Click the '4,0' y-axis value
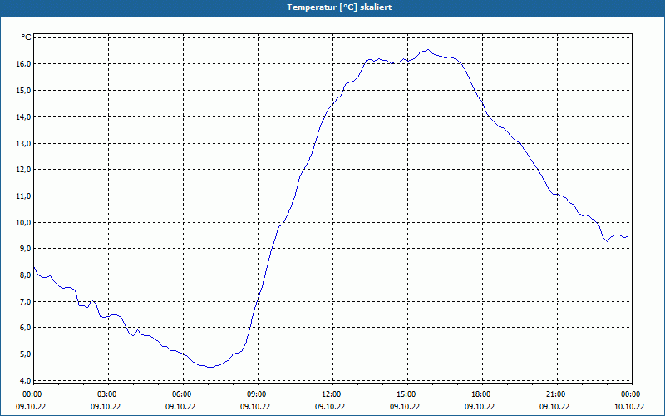This screenshot has width=665, height=416. coord(26,380)
